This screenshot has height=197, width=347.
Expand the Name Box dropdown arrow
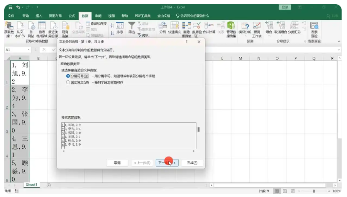[x=29, y=50]
